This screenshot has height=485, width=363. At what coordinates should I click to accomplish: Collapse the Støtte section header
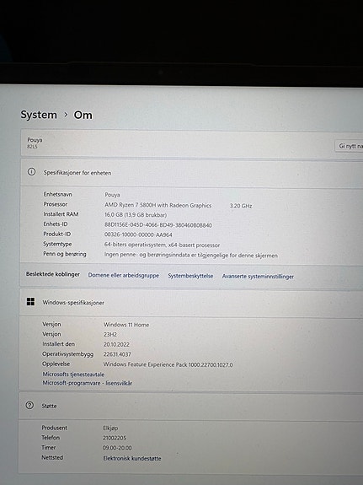click(190, 406)
